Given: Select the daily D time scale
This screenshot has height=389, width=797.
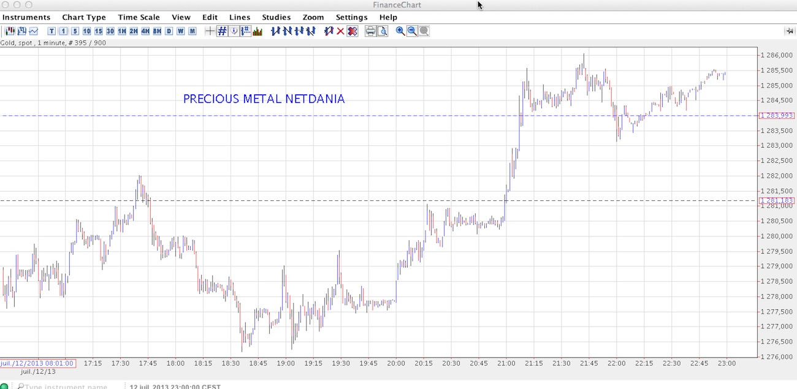Looking at the screenshot, I should coord(169,31).
